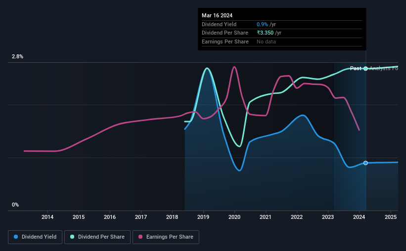Screen dimensions: 406x251
Task: Select the blue dividend yield marker at Mar 2024
Action: pyautogui.click(x=365, y=163)
